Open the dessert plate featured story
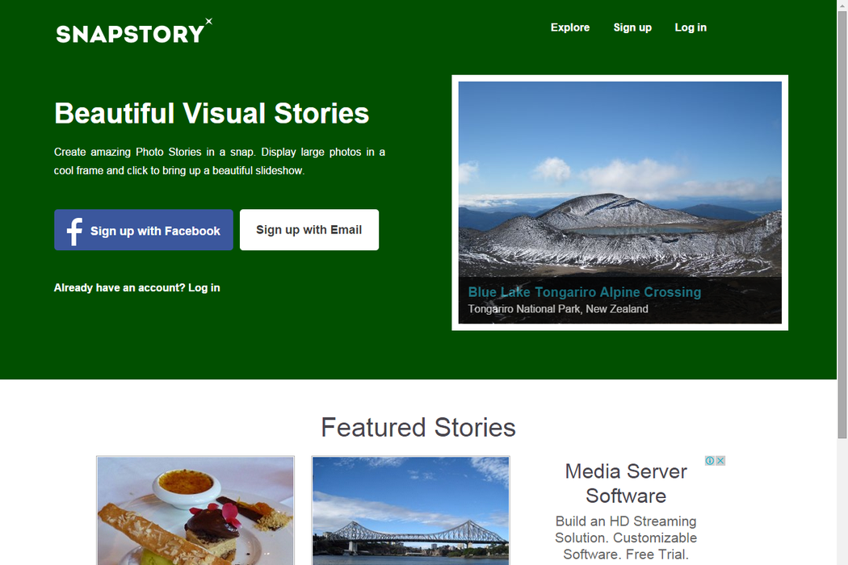 pos(195,510)
